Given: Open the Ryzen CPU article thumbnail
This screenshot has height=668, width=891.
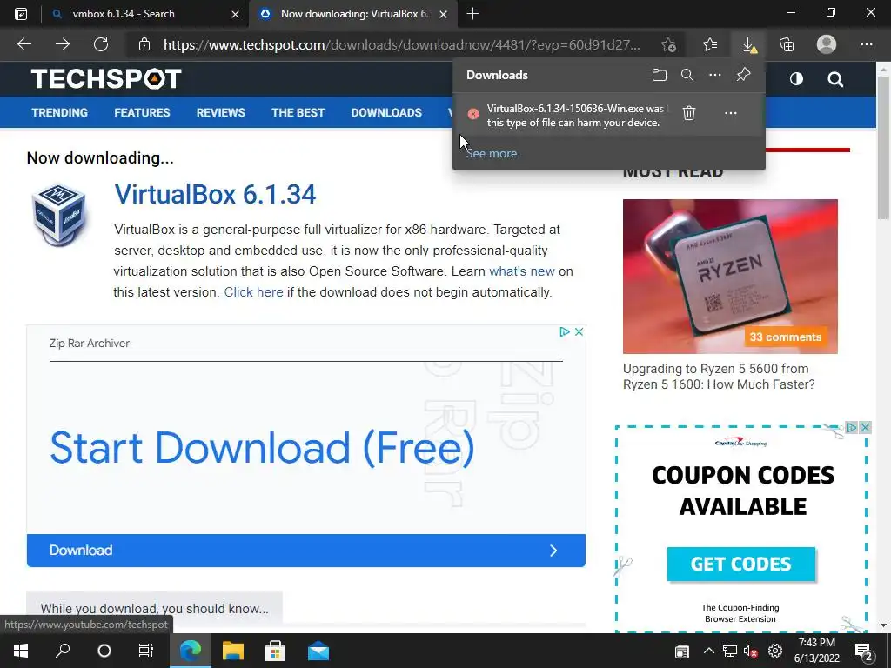Looking at the screenshot, I should (x=730, y=276).
